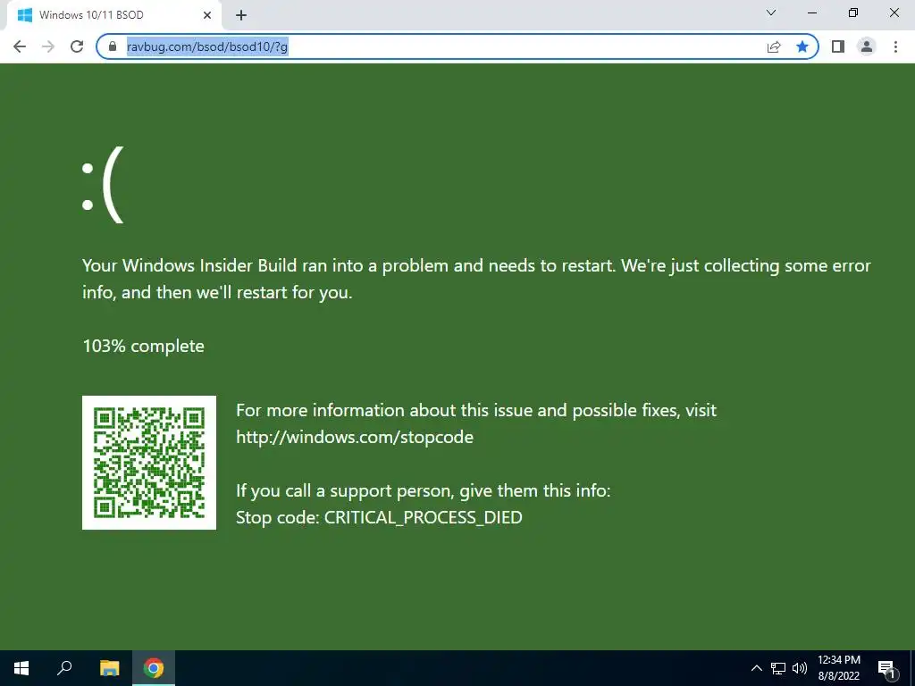
Task: Open a new tab with the plus button
Action: [241, 15]
